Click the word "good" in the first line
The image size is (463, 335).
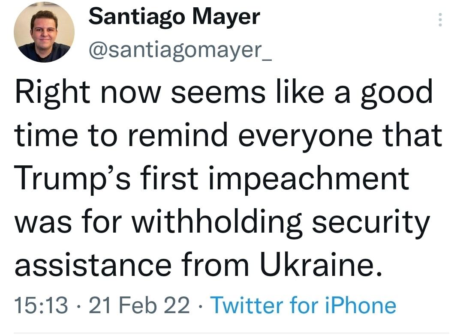coord(396,93)
